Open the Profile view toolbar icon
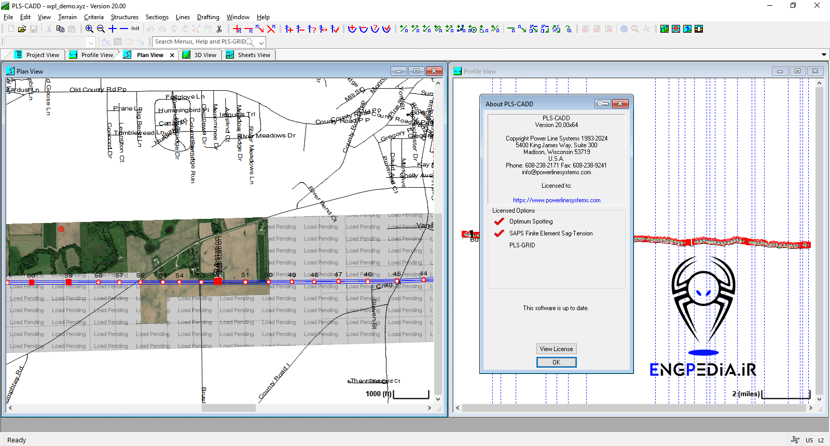830x446 pixels. pos(665,29)
